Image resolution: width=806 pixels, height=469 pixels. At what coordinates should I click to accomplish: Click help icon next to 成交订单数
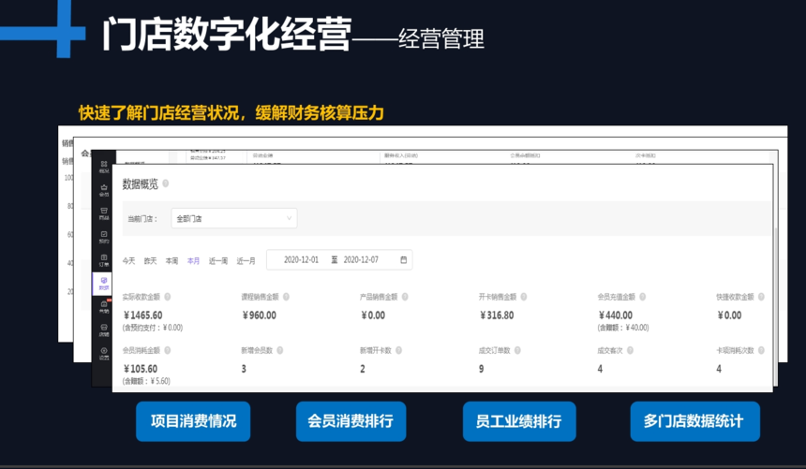[x=517, y=350]
